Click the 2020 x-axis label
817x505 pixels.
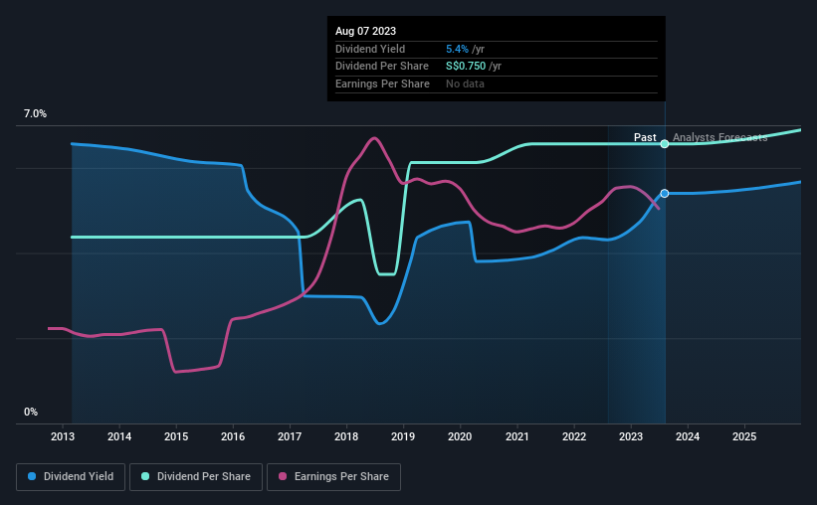tap(460, 436)
